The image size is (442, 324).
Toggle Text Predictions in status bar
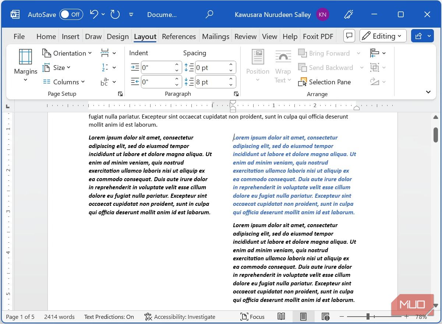coord(109,317)
